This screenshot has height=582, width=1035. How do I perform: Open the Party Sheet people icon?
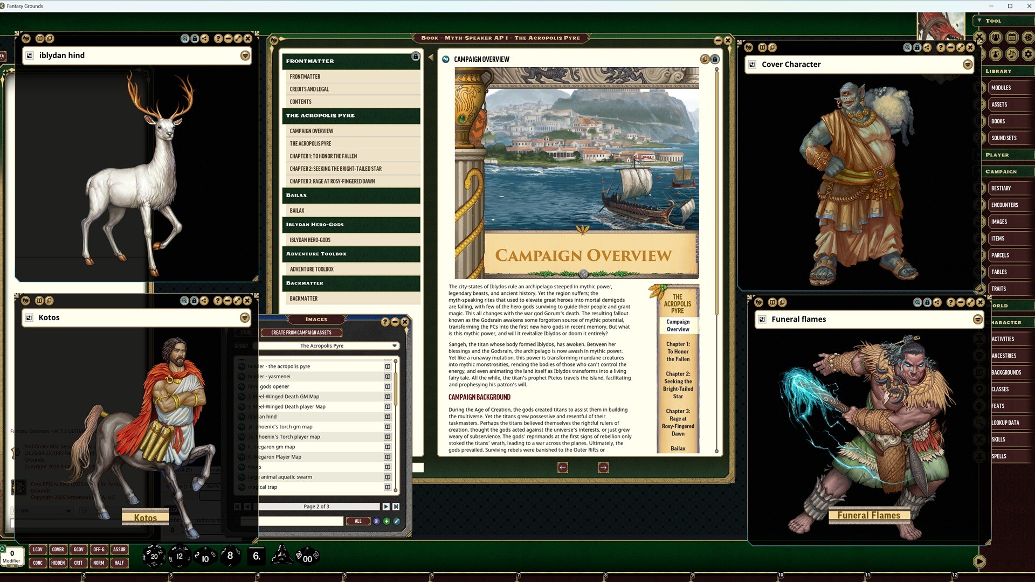coord(995,38)
